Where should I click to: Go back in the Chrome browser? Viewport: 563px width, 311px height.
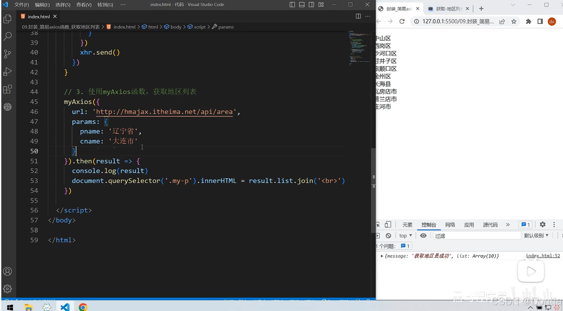tap(379, 21)
